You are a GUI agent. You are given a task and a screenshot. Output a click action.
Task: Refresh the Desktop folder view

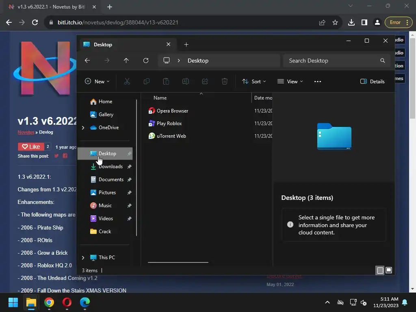point(146,61)
